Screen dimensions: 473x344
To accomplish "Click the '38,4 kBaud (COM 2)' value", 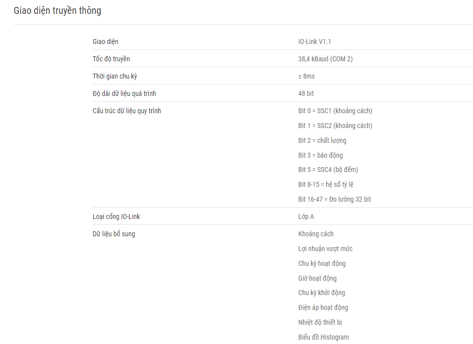I will click(x=326, y=59).
